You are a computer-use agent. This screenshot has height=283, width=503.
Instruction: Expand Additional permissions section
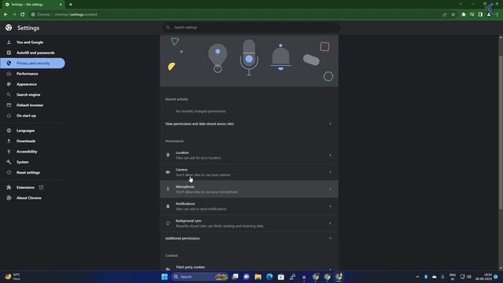tap(249, 238)
